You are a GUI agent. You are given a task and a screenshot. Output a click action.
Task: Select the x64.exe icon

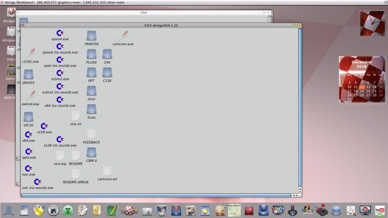pyautogui.click(x=29, y=135)
